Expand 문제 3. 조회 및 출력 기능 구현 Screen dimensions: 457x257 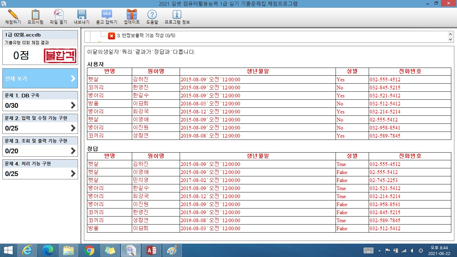pyautogui.click(x=40, y=147)
